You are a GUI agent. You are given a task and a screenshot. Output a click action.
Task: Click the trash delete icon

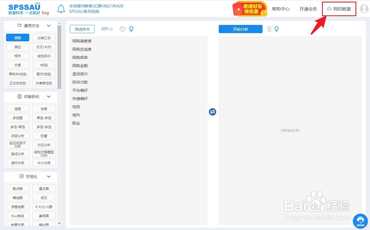click(269, 29)
